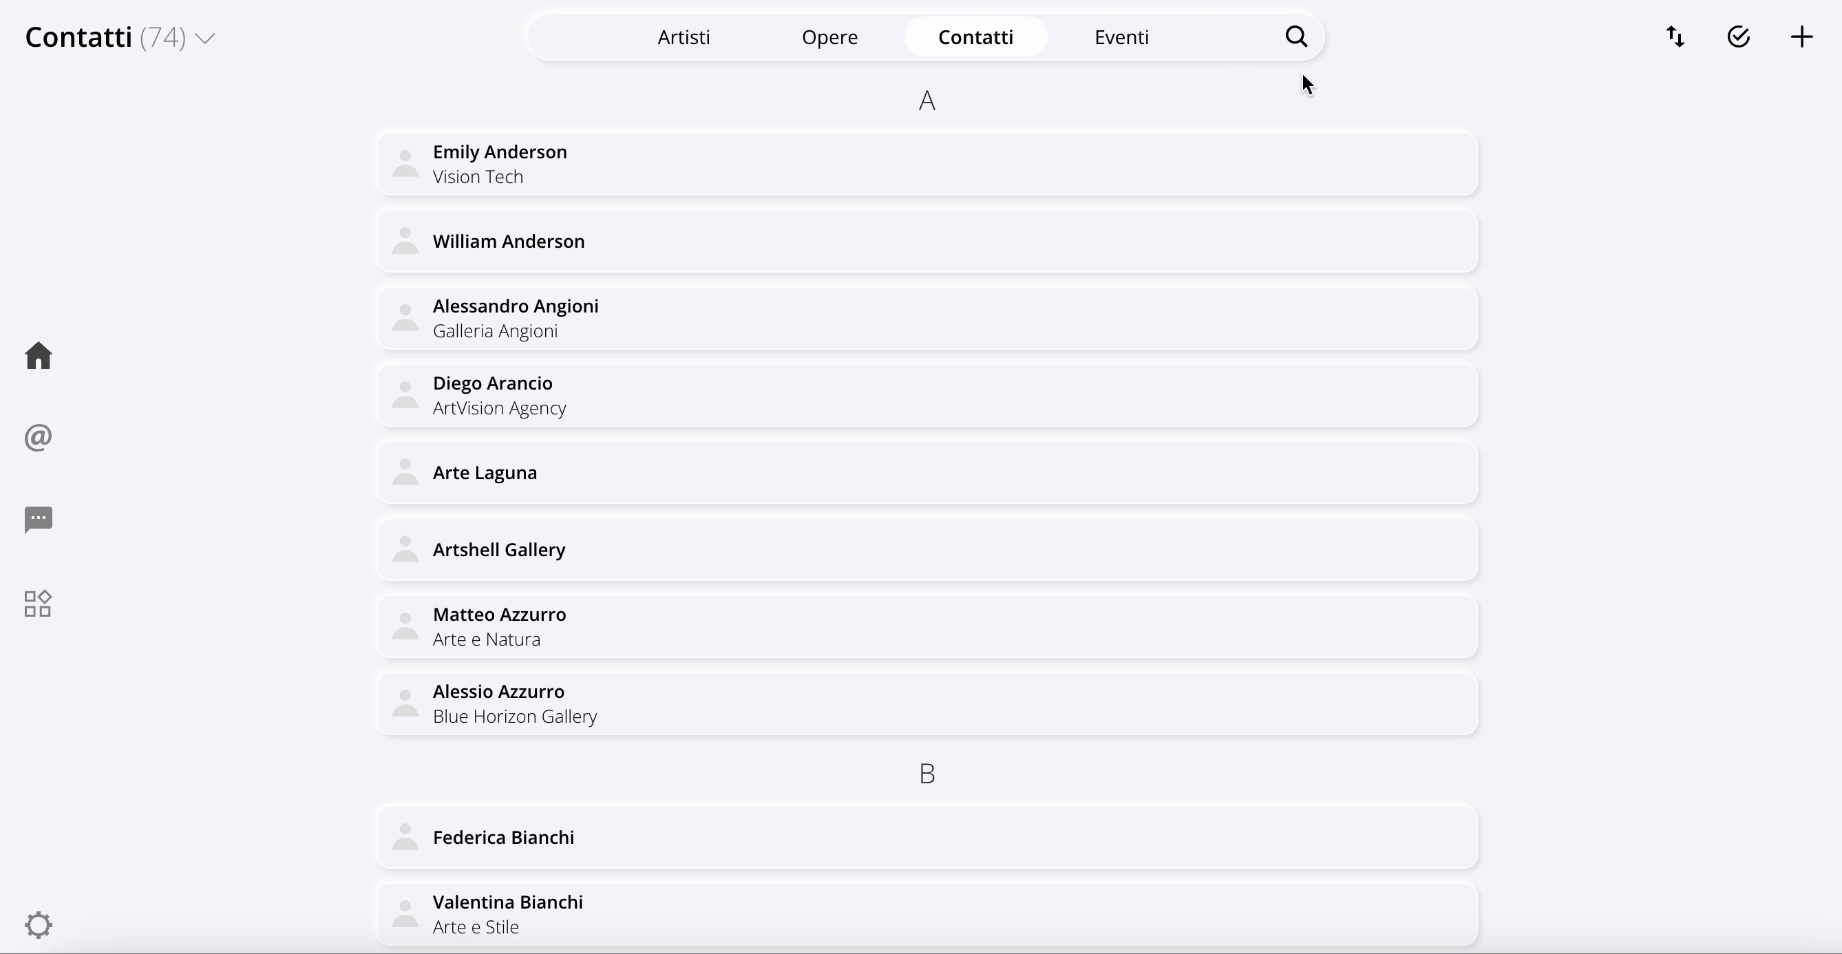Image resolution: width=1842 pixels, height=954 pixels.
Task: Open Diego Arancio contact
Action: coord(927,396)
